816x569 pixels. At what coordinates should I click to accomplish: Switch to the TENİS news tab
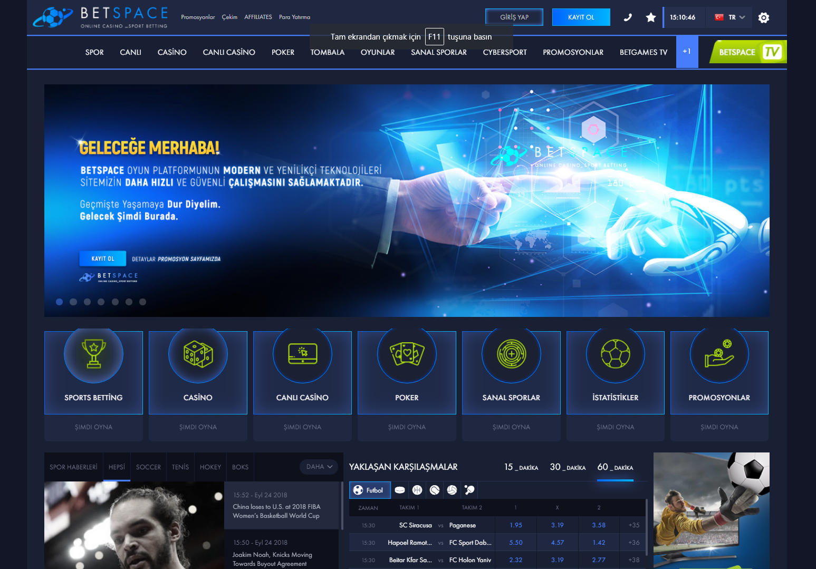pyautogui.click(x=180, y=467)
